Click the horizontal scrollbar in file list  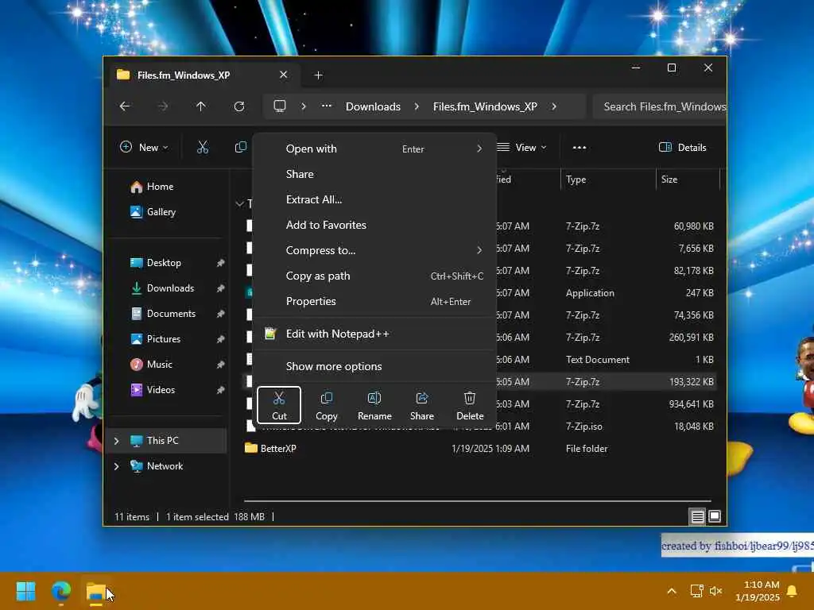coord(477,501)
